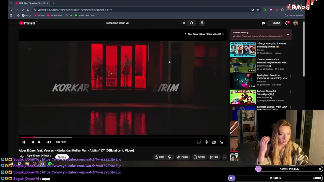Reload the current page
Screen dimensions: 324x182
click(23, 10)
